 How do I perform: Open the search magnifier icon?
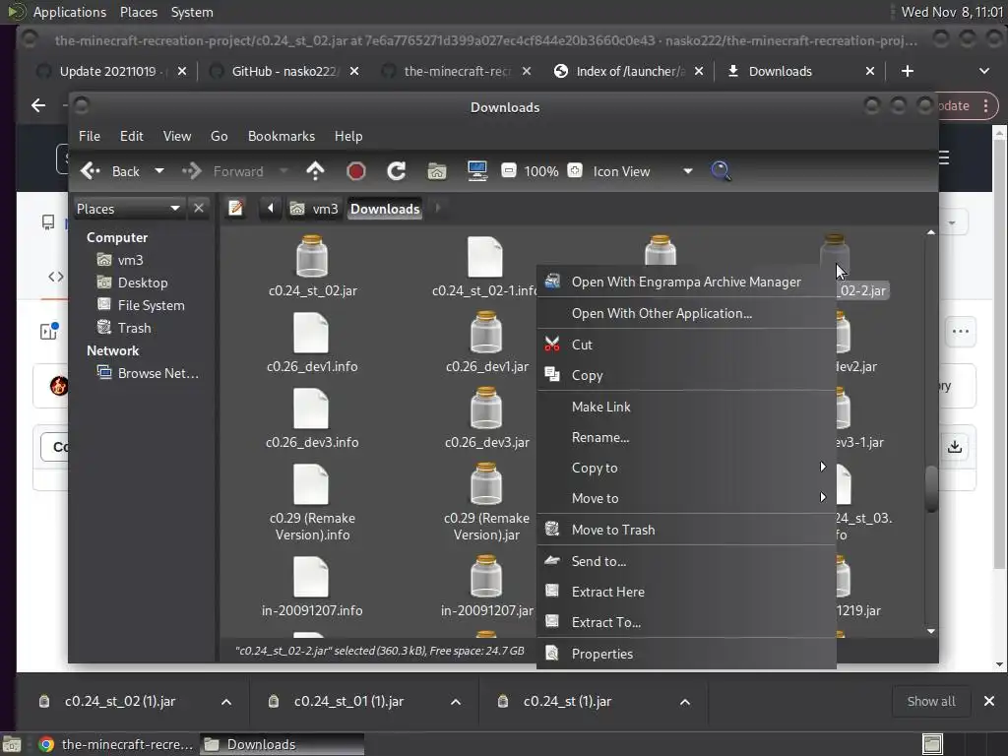pyautogui.click(x=721, y=171)
